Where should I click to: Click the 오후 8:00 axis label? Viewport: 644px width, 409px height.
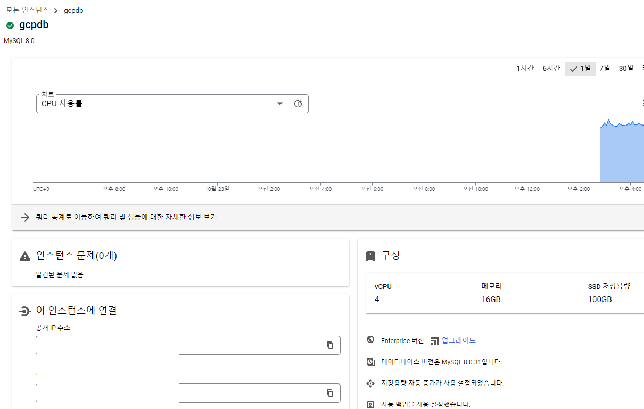(x=114, y=189)
